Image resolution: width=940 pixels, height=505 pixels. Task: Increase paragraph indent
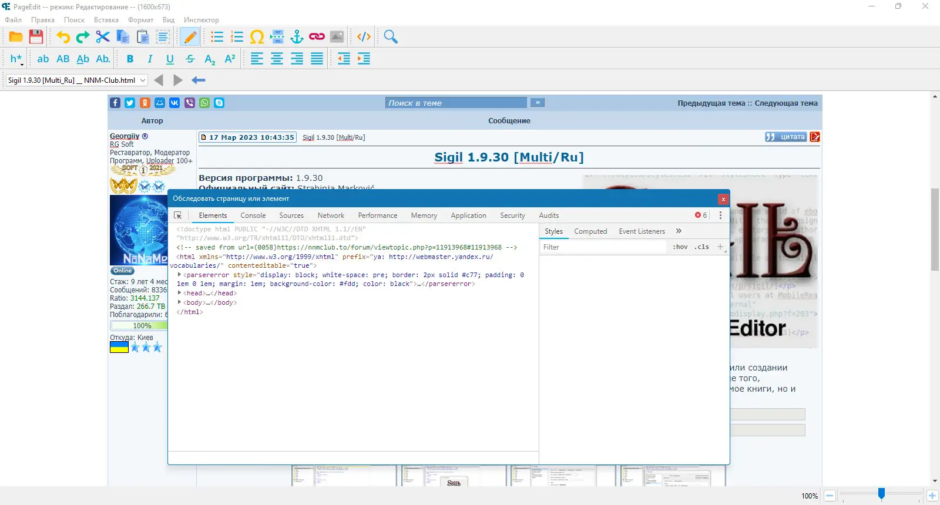364,59
